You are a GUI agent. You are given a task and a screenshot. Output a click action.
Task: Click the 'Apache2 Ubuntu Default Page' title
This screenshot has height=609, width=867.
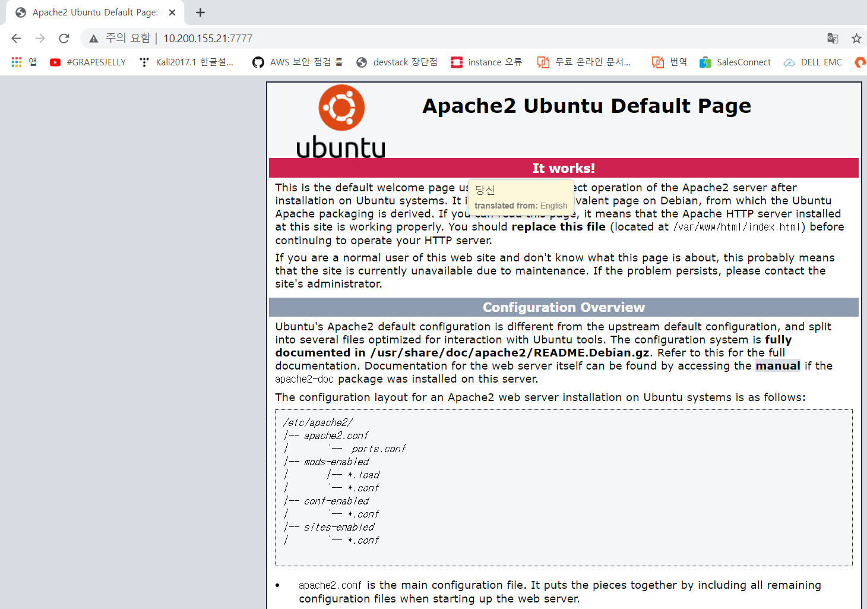click(x=587, y=106)
